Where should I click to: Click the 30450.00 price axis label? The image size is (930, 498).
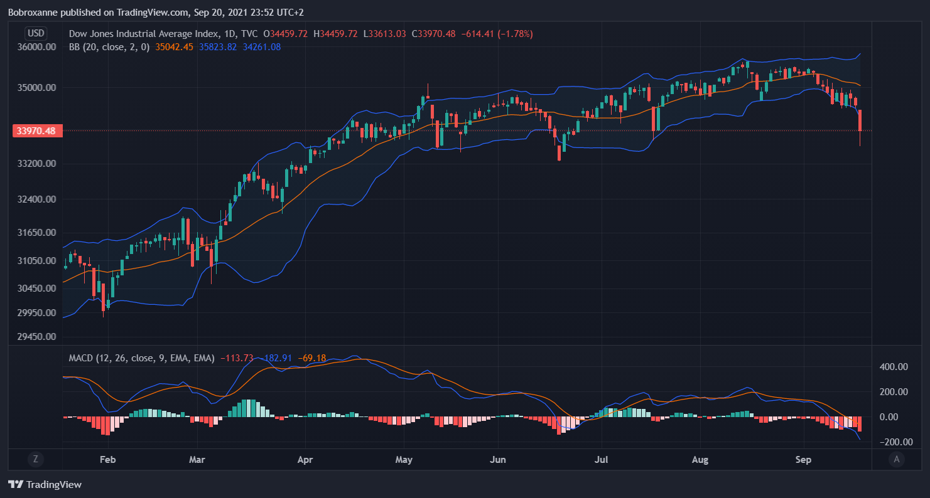[36, 289]
